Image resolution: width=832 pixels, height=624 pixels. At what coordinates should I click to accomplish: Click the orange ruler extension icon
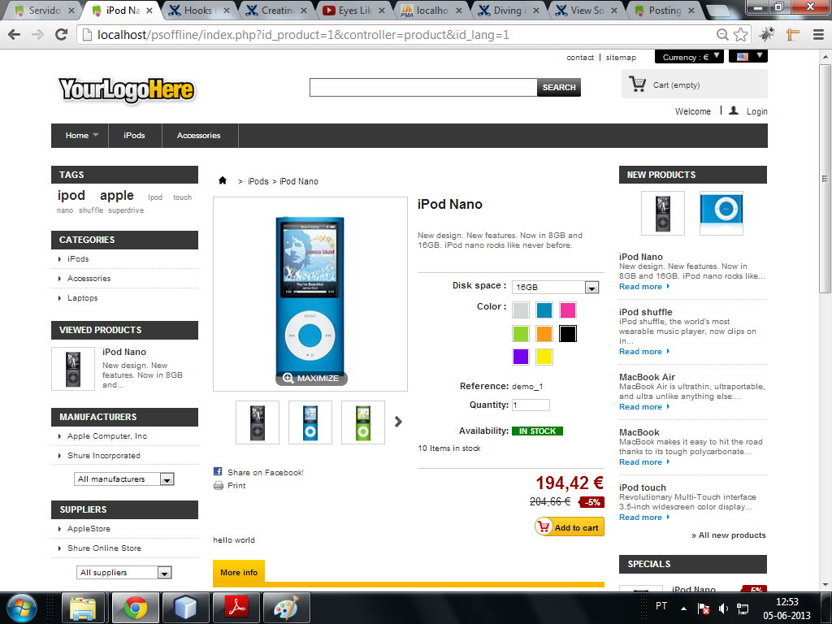coord(793,35)
